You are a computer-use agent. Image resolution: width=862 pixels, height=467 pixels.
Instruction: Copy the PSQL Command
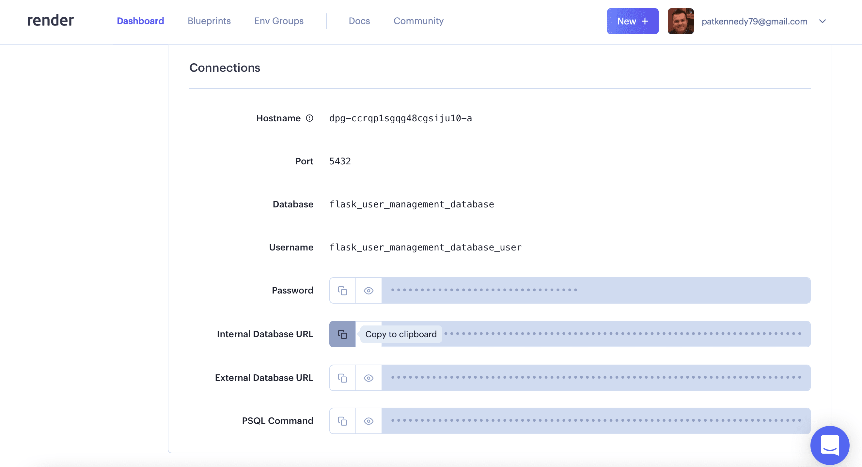[x=342, y=421]
